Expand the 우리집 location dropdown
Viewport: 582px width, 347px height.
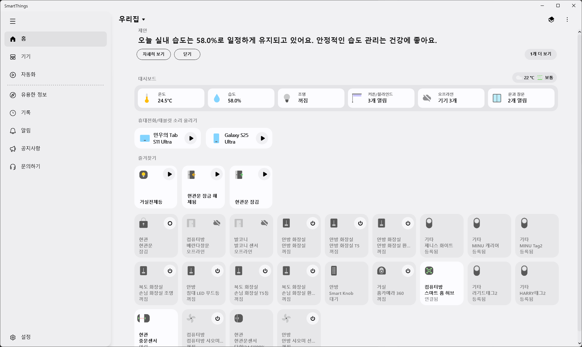click(143, 19)
